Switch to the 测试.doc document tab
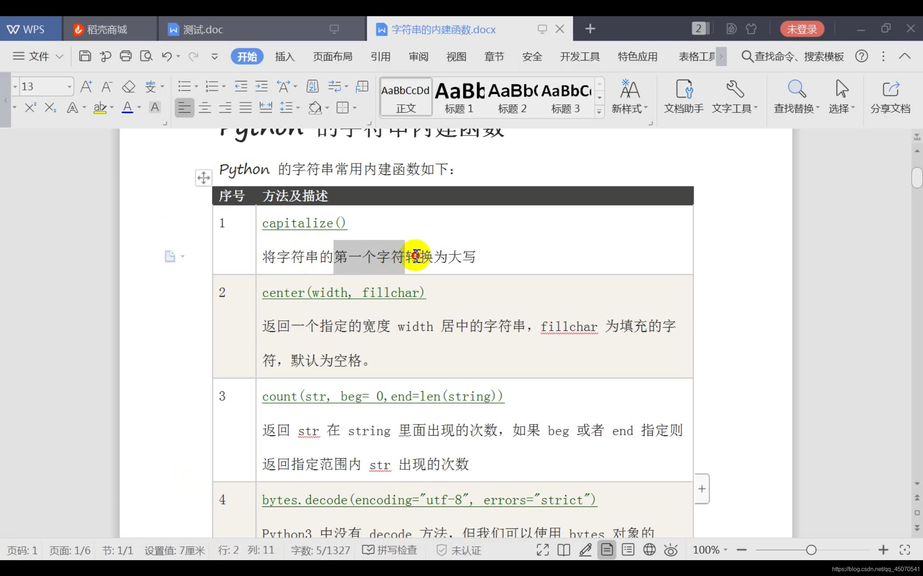Screen dimensions: 923x576 point(203,29)
